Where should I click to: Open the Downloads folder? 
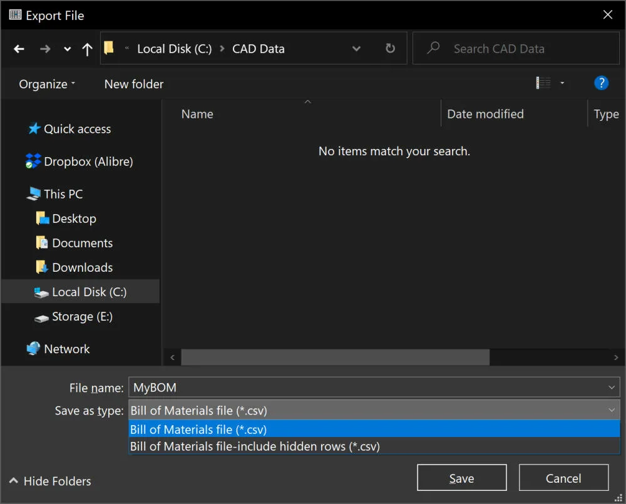(74, 267)
